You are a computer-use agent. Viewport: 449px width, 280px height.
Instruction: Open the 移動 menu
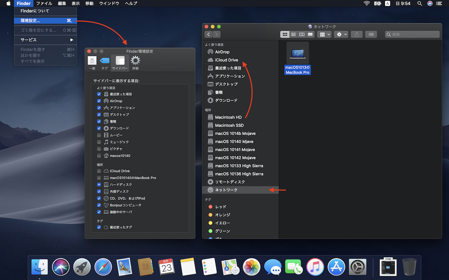pos(89,3)
